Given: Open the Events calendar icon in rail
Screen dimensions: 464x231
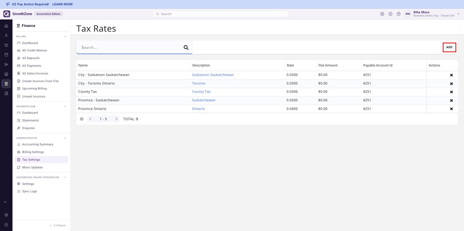Looking at the screenshot, I should pyautogui.click(x=6, y=55).
